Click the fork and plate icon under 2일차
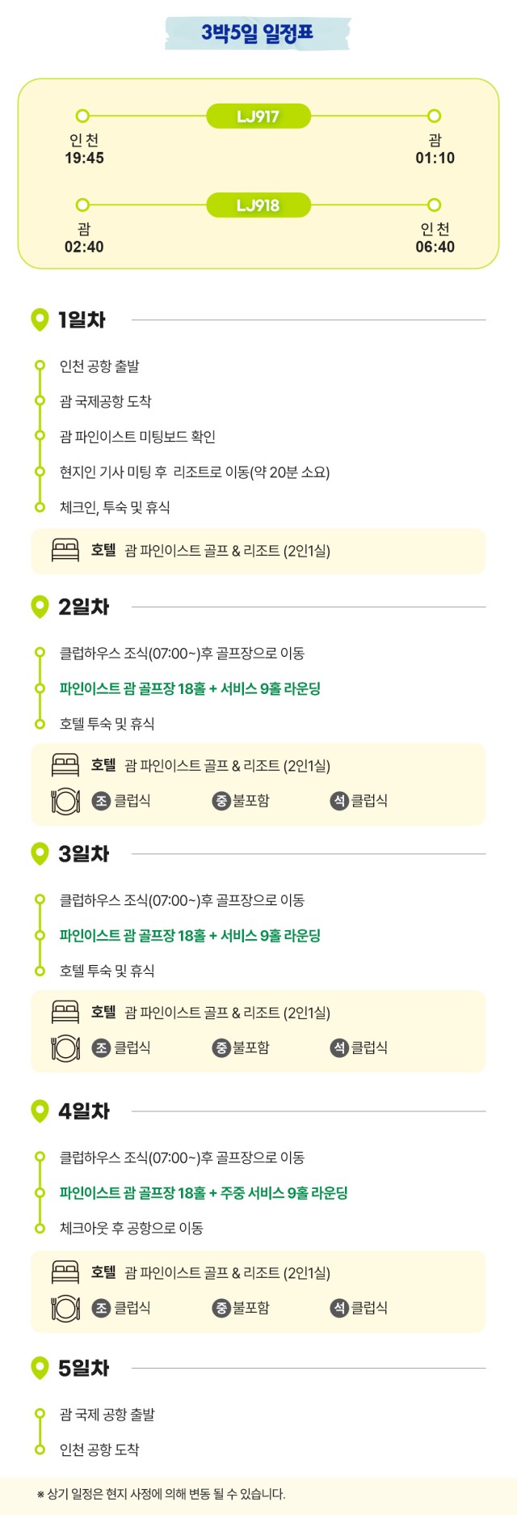The image size is (517, 1515). pos(65,801)
